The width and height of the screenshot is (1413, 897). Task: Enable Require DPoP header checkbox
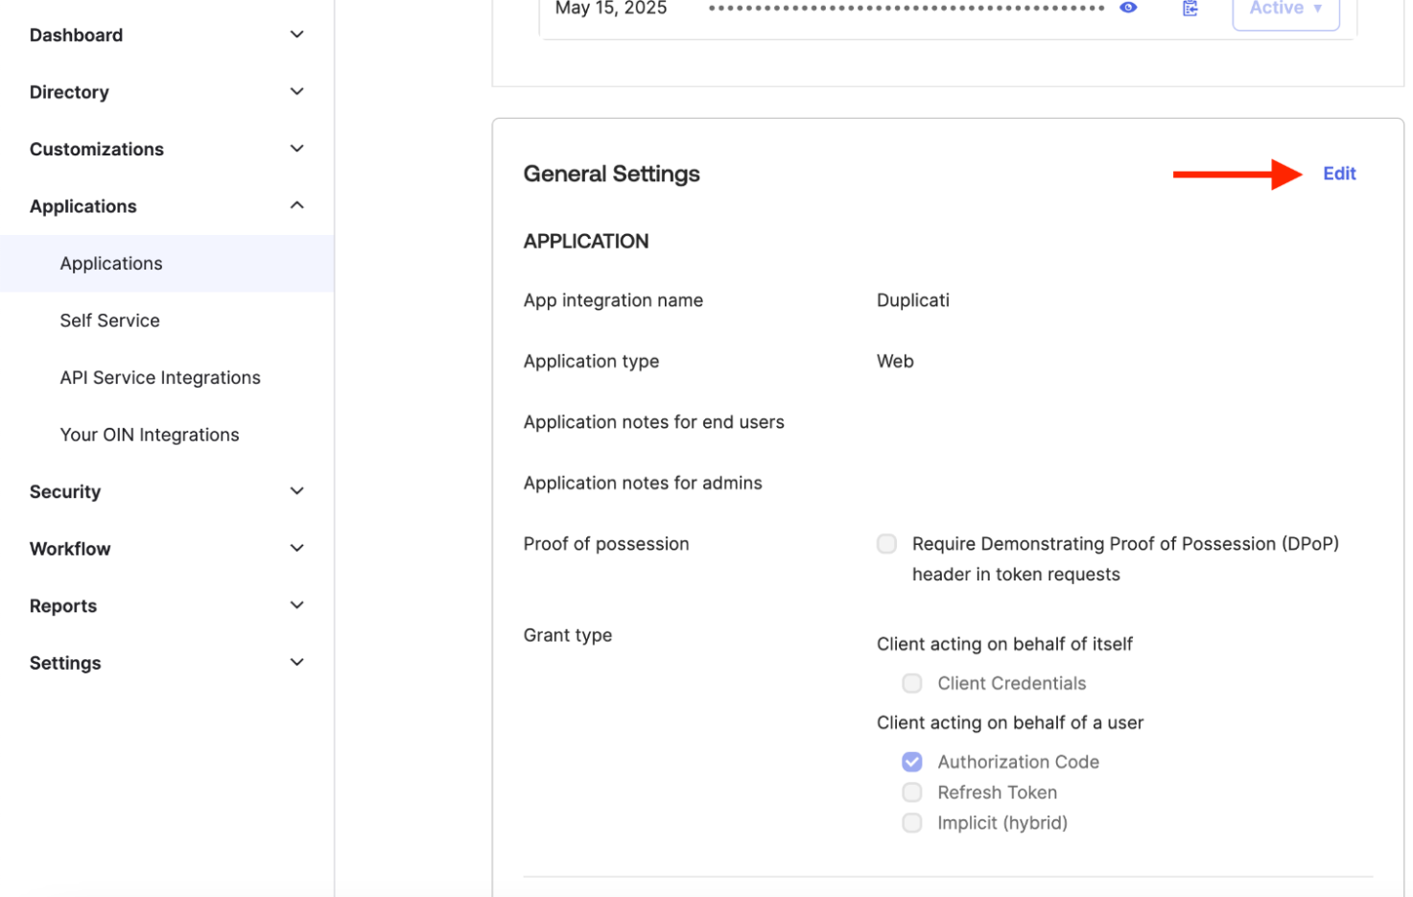click(x=886, y=544)
